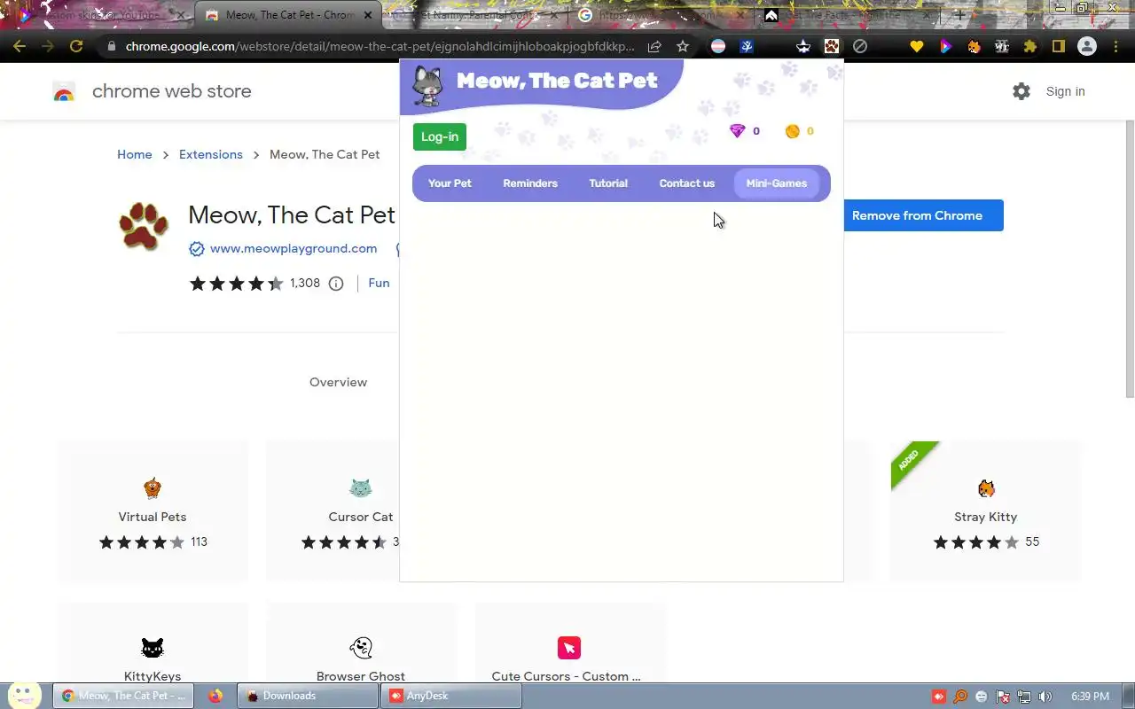Image resolution: width=1135 pixels, height=709 pixels.
Task: Open Extensions breadcrumb link
Action: pyautogui.click(x=211, y=154)
